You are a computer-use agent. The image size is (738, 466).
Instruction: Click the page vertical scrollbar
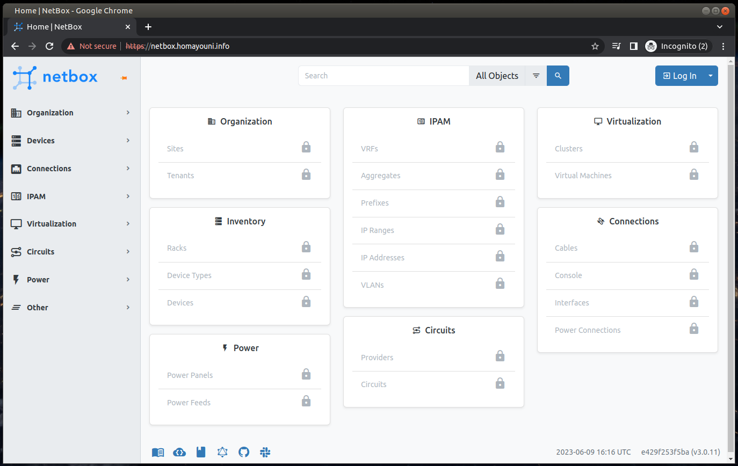[x=730, y=258]
